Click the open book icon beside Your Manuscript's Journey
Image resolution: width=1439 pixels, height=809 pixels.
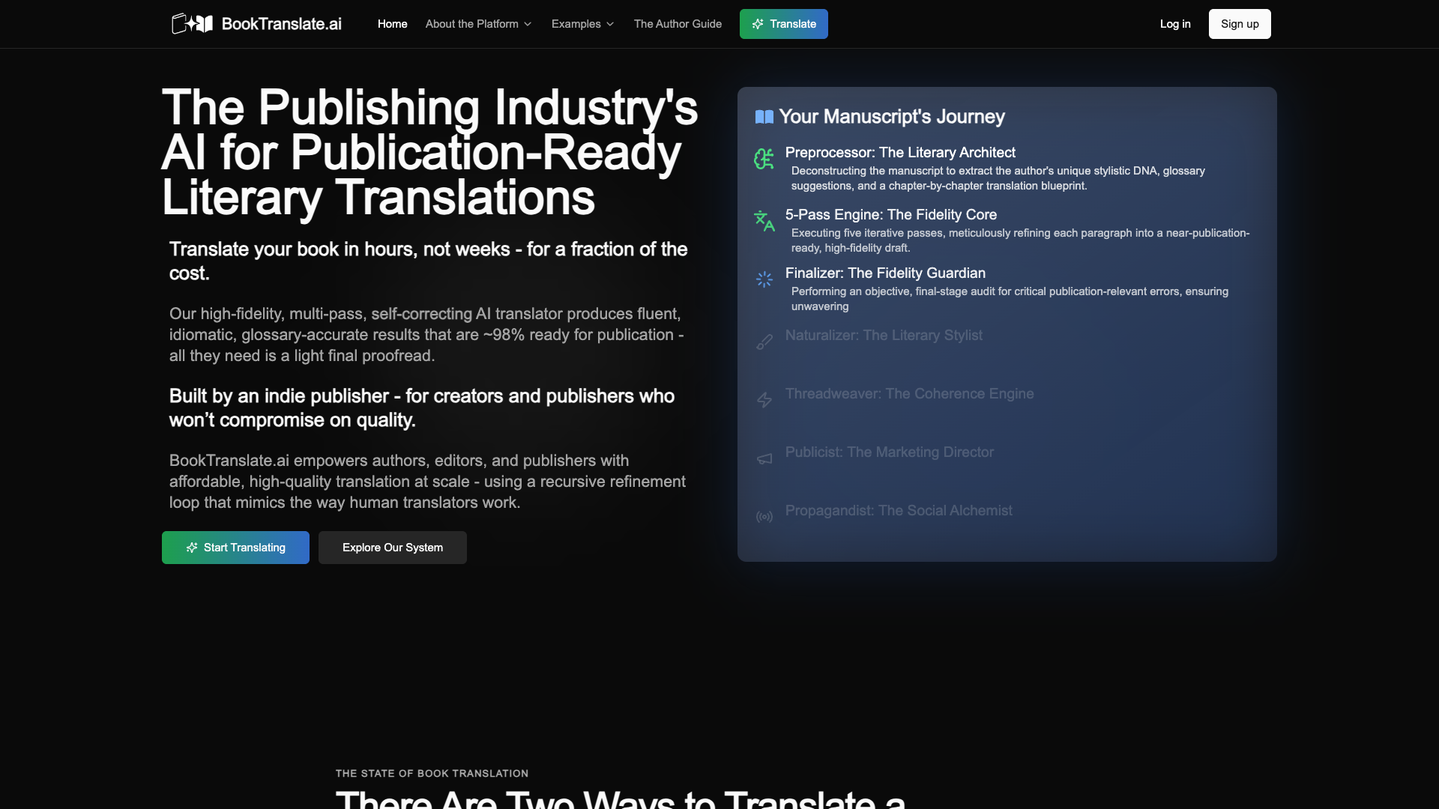click(x=764, y=117)
